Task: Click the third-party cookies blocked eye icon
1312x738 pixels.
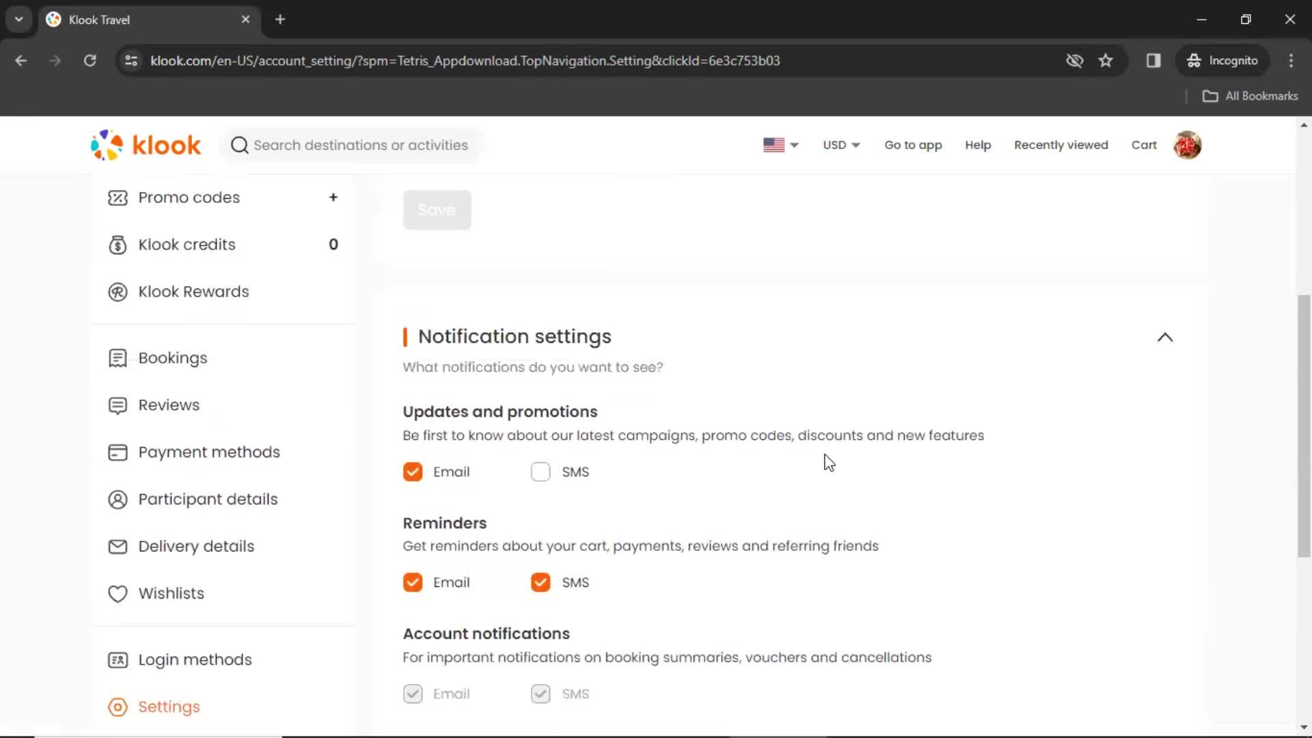Action: coord(1074,61)
